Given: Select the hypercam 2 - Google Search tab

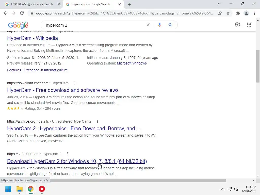Looking at the screenshot, I should click(93, 5).
